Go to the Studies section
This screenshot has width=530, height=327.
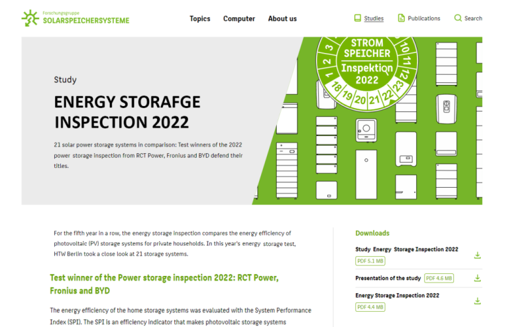pos(374,19)
